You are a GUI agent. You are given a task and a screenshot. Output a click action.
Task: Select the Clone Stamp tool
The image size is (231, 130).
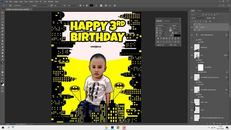(3, 41)
